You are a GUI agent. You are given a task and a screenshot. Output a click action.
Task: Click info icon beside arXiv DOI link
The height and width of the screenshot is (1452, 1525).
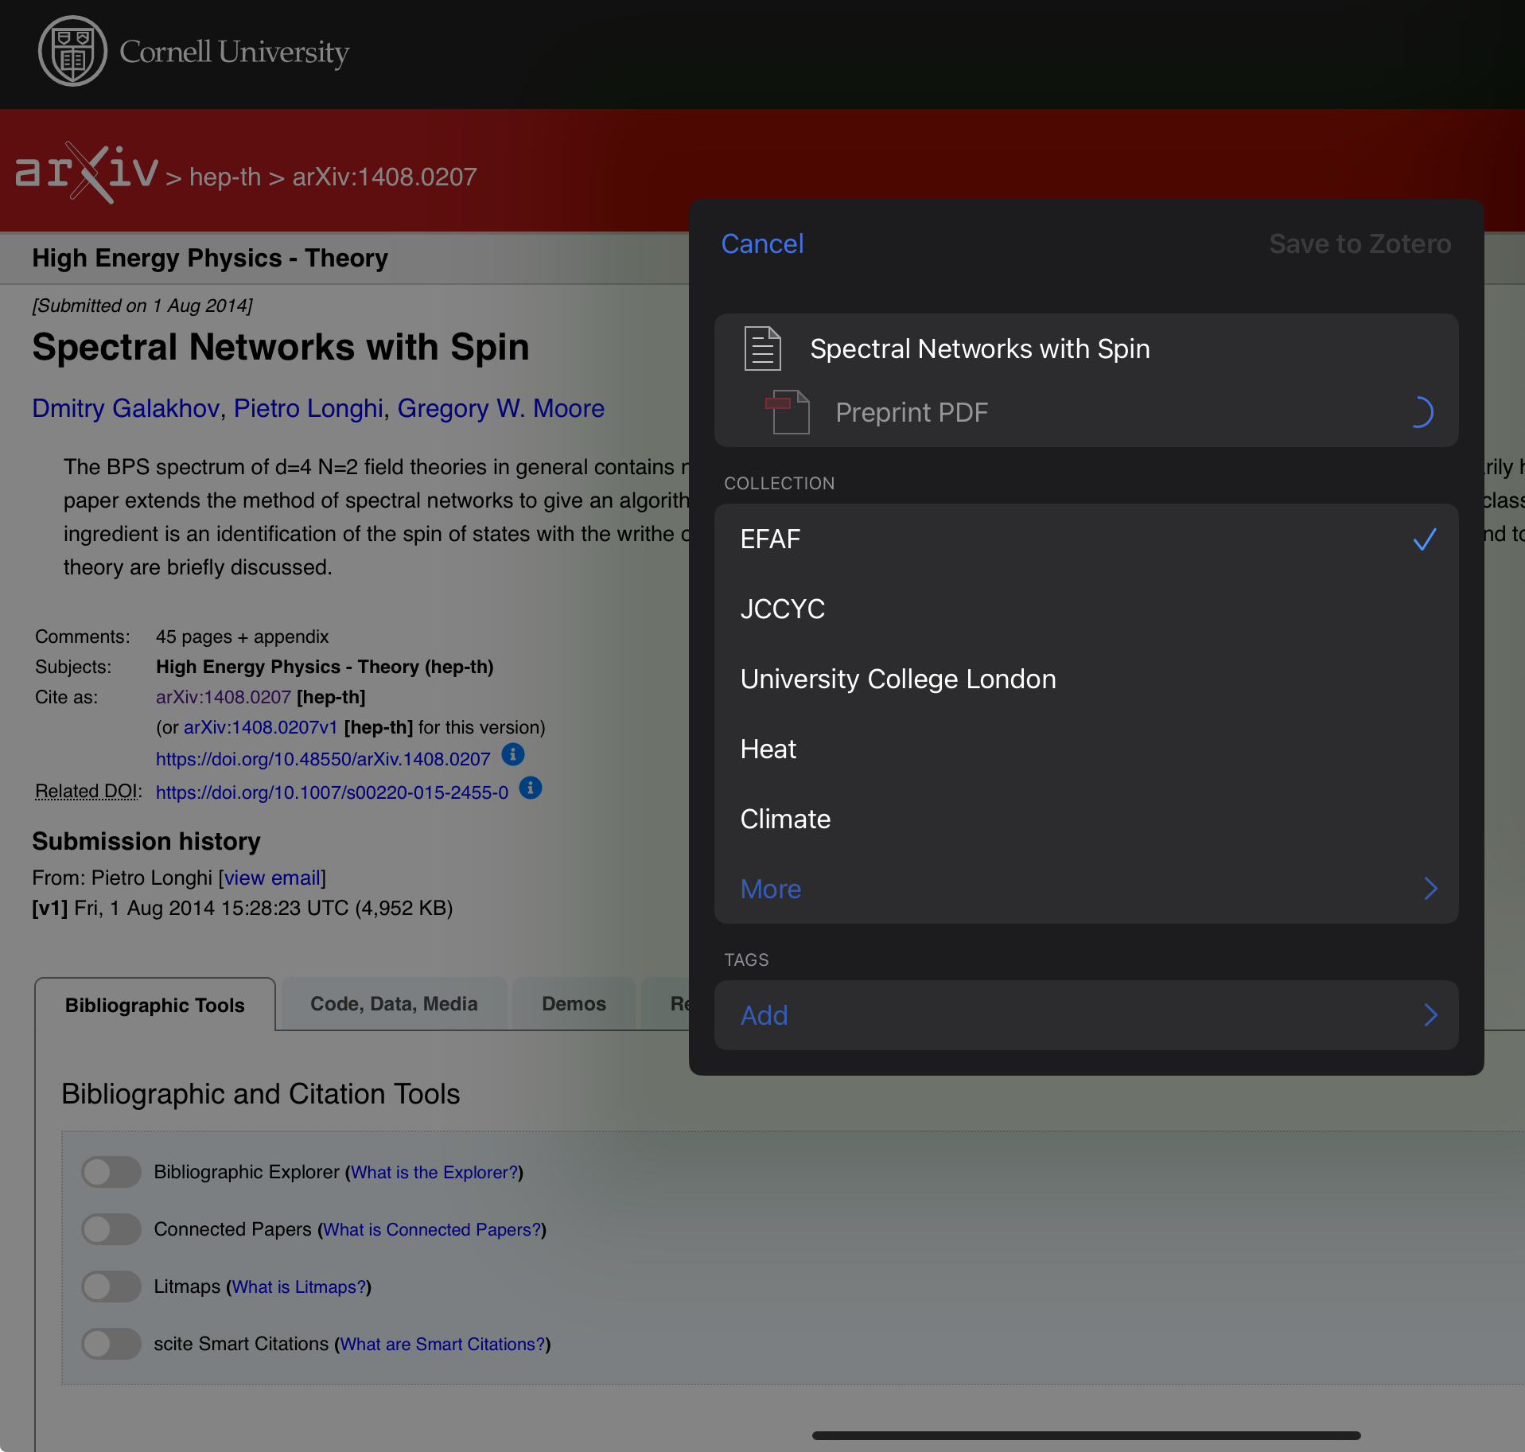tap(513, 754)
